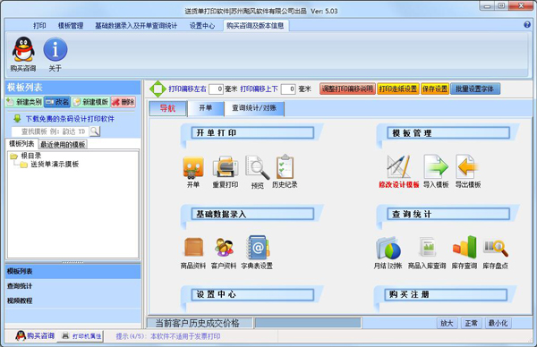Select 模板列表 in the bottom-left panel
The height and width of the screenshot is (347, 537).
pos(72,271)
